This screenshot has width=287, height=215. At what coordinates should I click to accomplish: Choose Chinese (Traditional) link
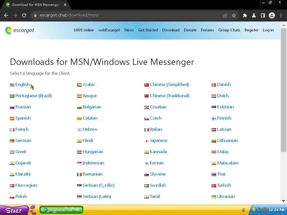click(170, 96)
